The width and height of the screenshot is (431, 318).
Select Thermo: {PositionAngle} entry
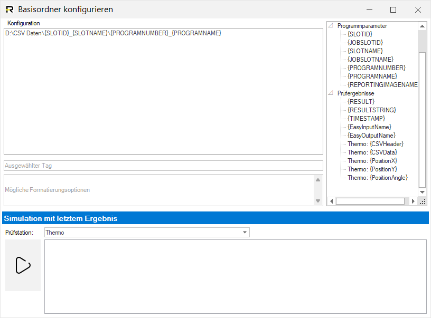[378, 178]
